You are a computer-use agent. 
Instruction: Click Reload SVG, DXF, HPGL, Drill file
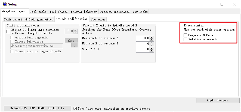tap(37, 108)
